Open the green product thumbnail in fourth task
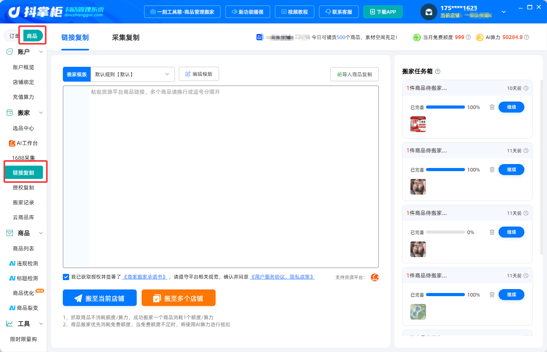Viewport: 547px width, 352px height. [x=418, y=312]
